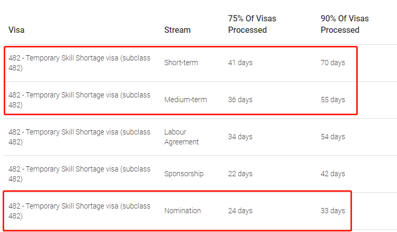The width and height of the screenshot is (397, 232).
Task: Click the 42 days value
Action: click(333, 174)
